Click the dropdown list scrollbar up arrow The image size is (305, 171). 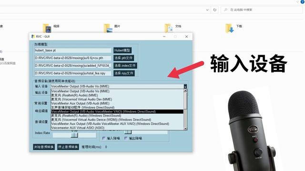coord(185,90)
